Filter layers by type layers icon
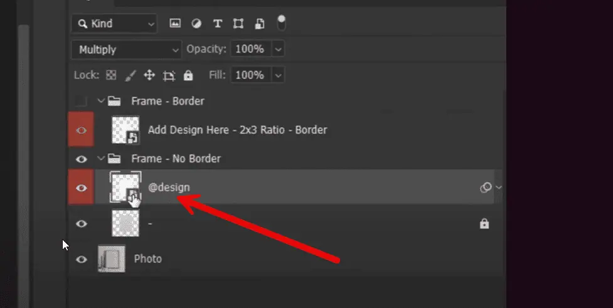Image resolution: width=613 pixels, height=308 pixels. pos(218,24)
